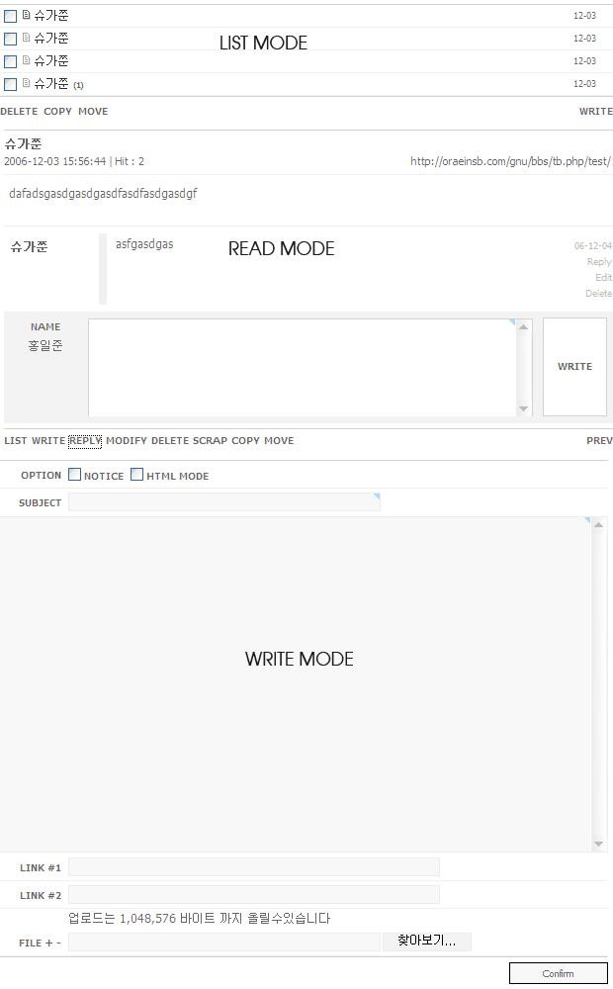Click the comment scrollbar up arrow
This screenshot has width=613, height=989.
click(x=523, y=326)
